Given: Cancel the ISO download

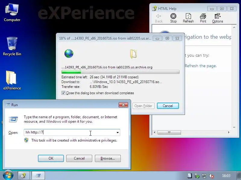Looking at the screenshot, I should pos(168,106).
